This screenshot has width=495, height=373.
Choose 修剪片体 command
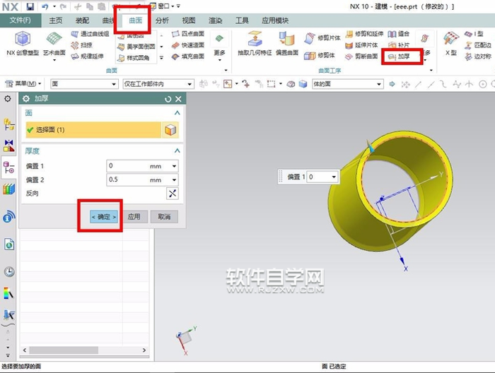click(x=322, y=38)
